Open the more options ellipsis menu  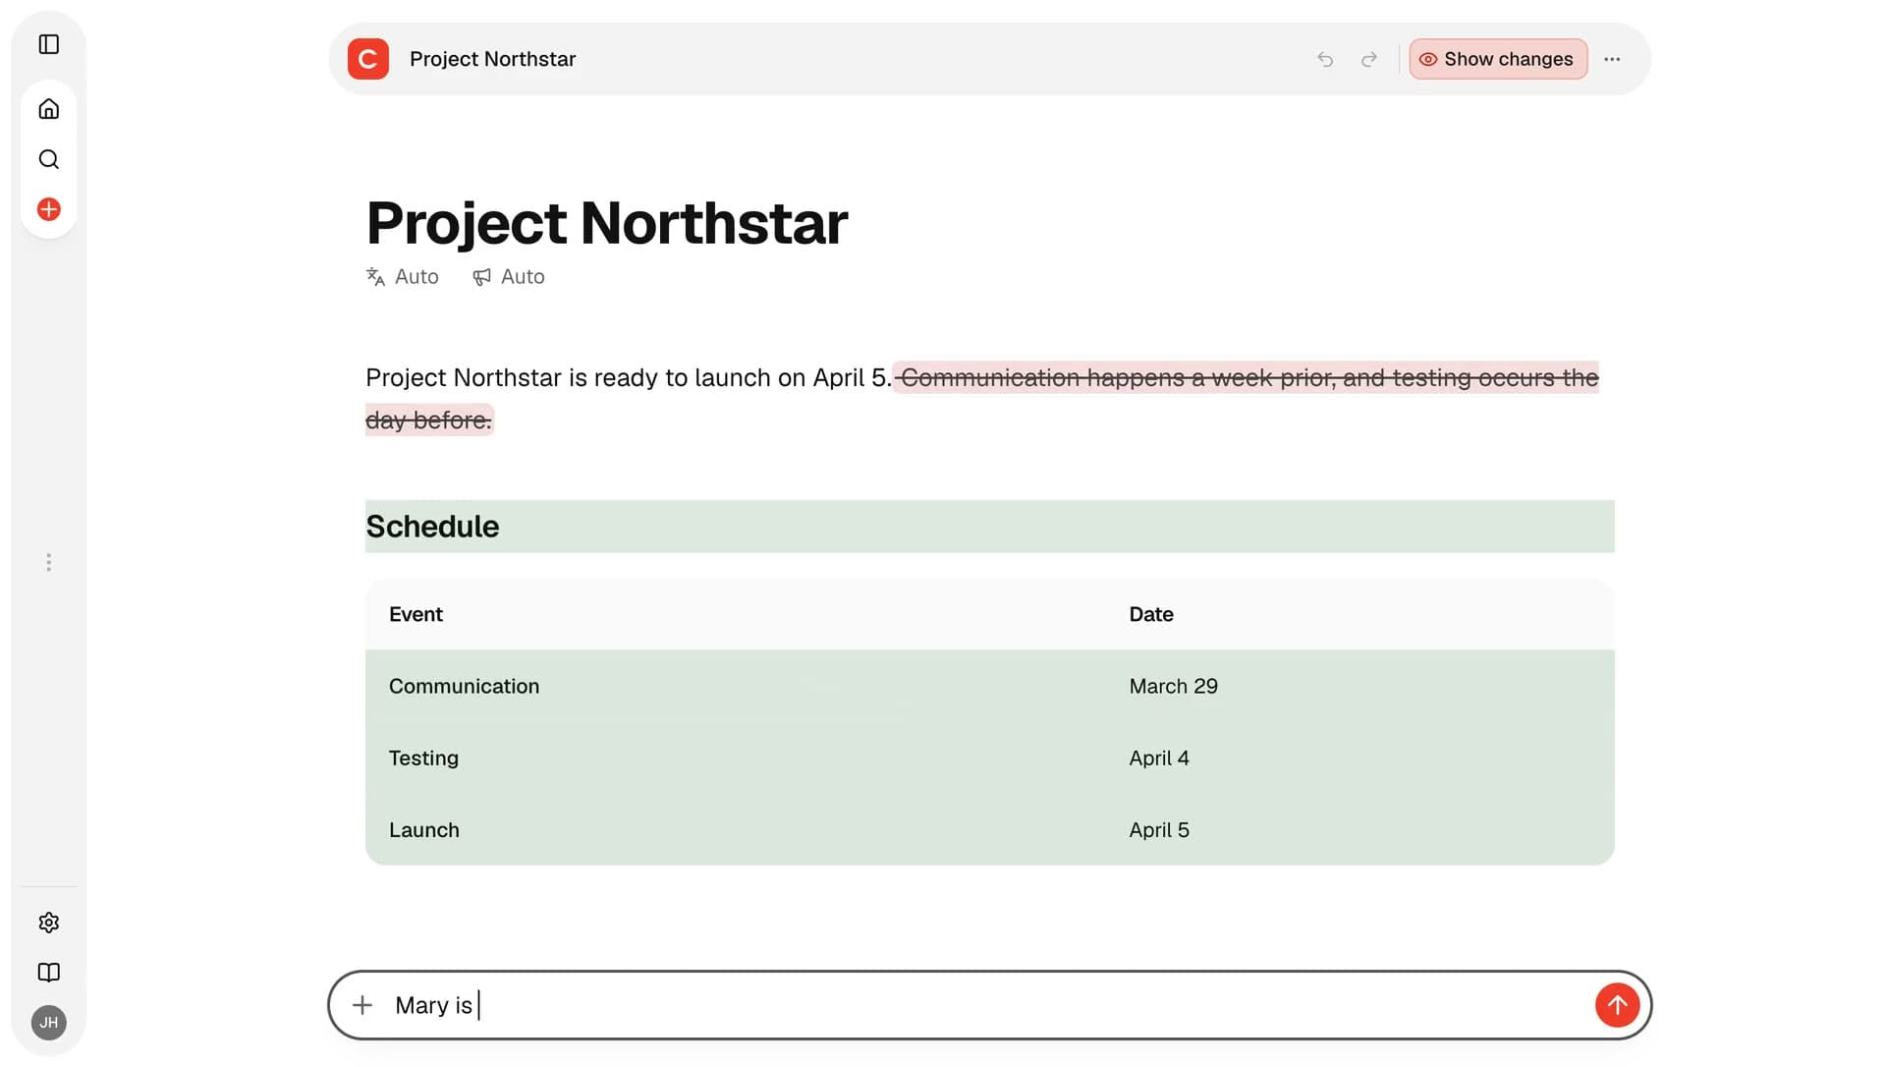(x=1612, y=59)
